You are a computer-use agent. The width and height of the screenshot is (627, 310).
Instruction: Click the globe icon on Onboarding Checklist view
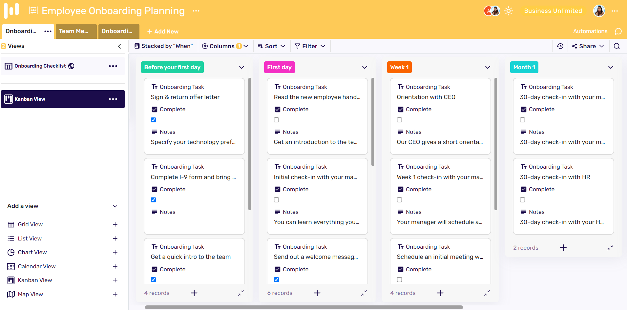click(71, 66)
